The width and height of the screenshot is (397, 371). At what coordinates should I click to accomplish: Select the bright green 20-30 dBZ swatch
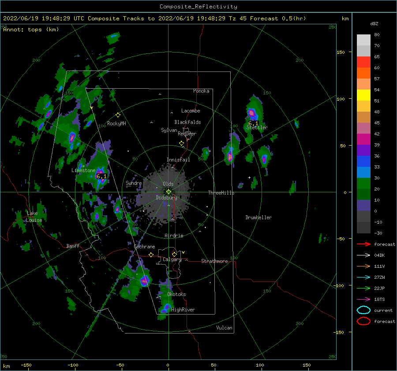(x=363, y=184)
